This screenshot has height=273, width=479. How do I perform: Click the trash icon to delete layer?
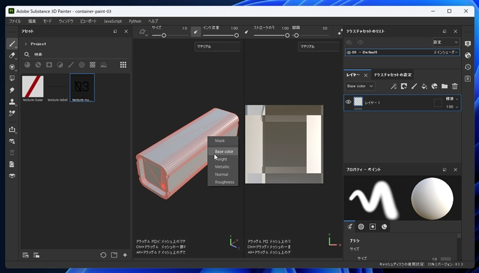[x=454, y=86]
